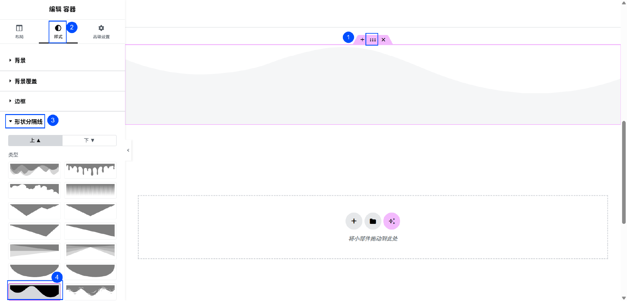The image size is (627, 301).
Task: Switch to the 下 bottom divider toggle
Action: point(89,141)
